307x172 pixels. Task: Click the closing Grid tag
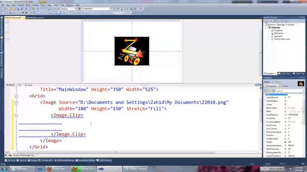(38, 147)
